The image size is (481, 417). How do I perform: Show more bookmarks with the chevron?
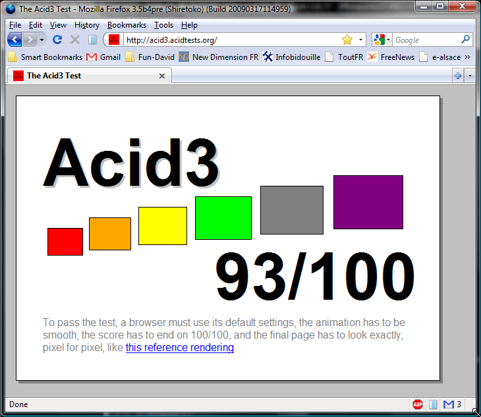pyautogui.click(x=468, y=57)
